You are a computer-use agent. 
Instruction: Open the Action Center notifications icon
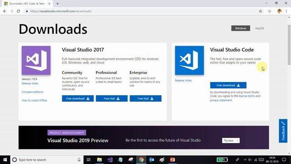point(284,160)
